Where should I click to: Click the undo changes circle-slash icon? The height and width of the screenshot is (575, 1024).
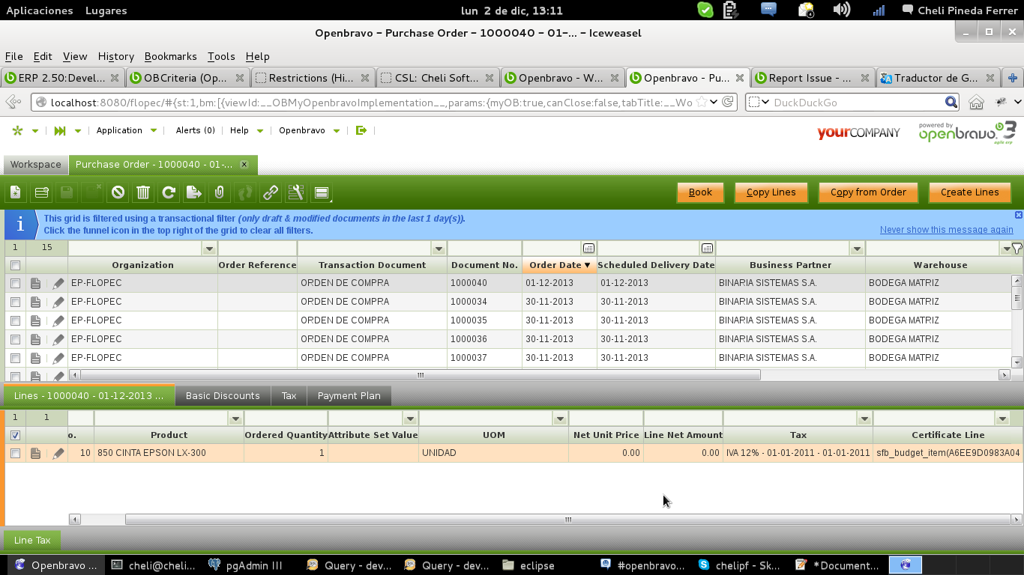[118, 192]
